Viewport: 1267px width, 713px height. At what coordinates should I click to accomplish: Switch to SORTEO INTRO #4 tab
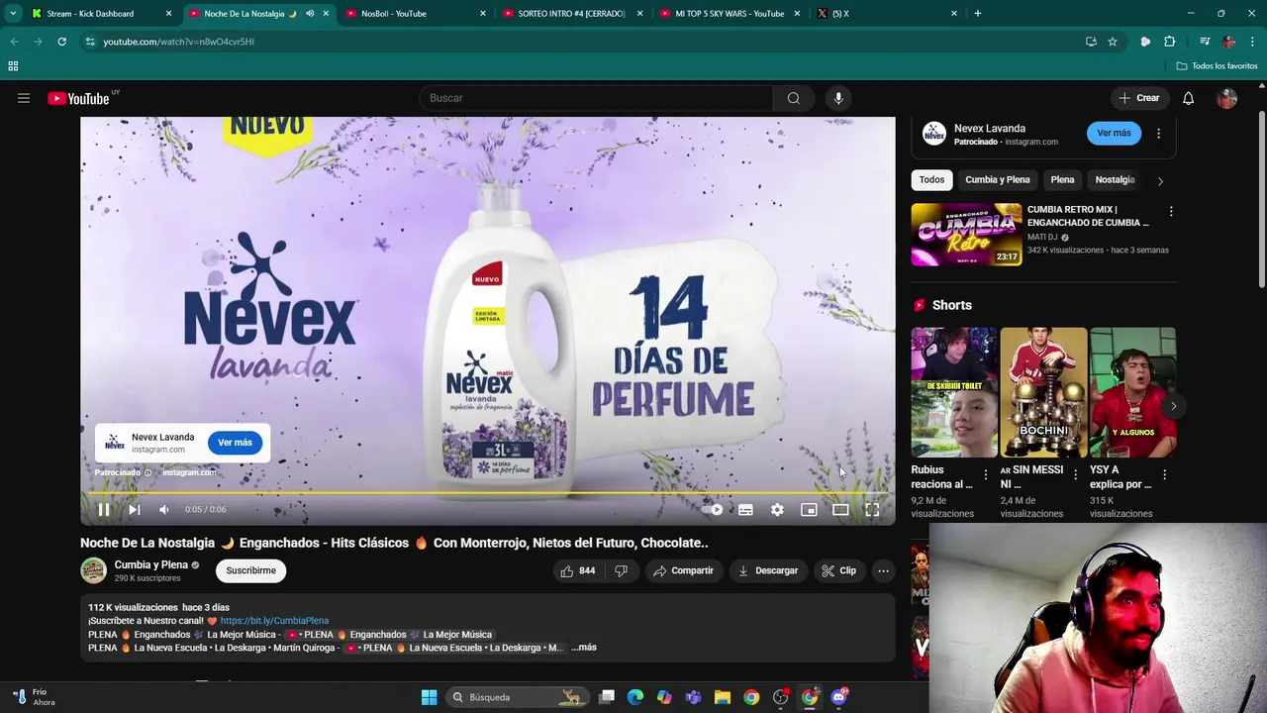[571, 14]
